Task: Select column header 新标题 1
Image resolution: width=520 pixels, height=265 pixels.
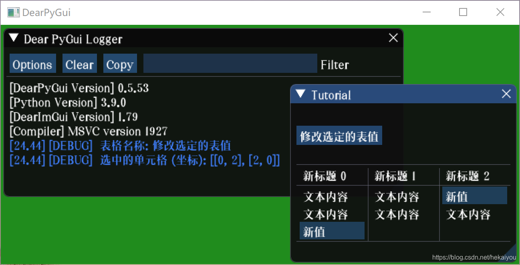Action: tap(396, 176)
